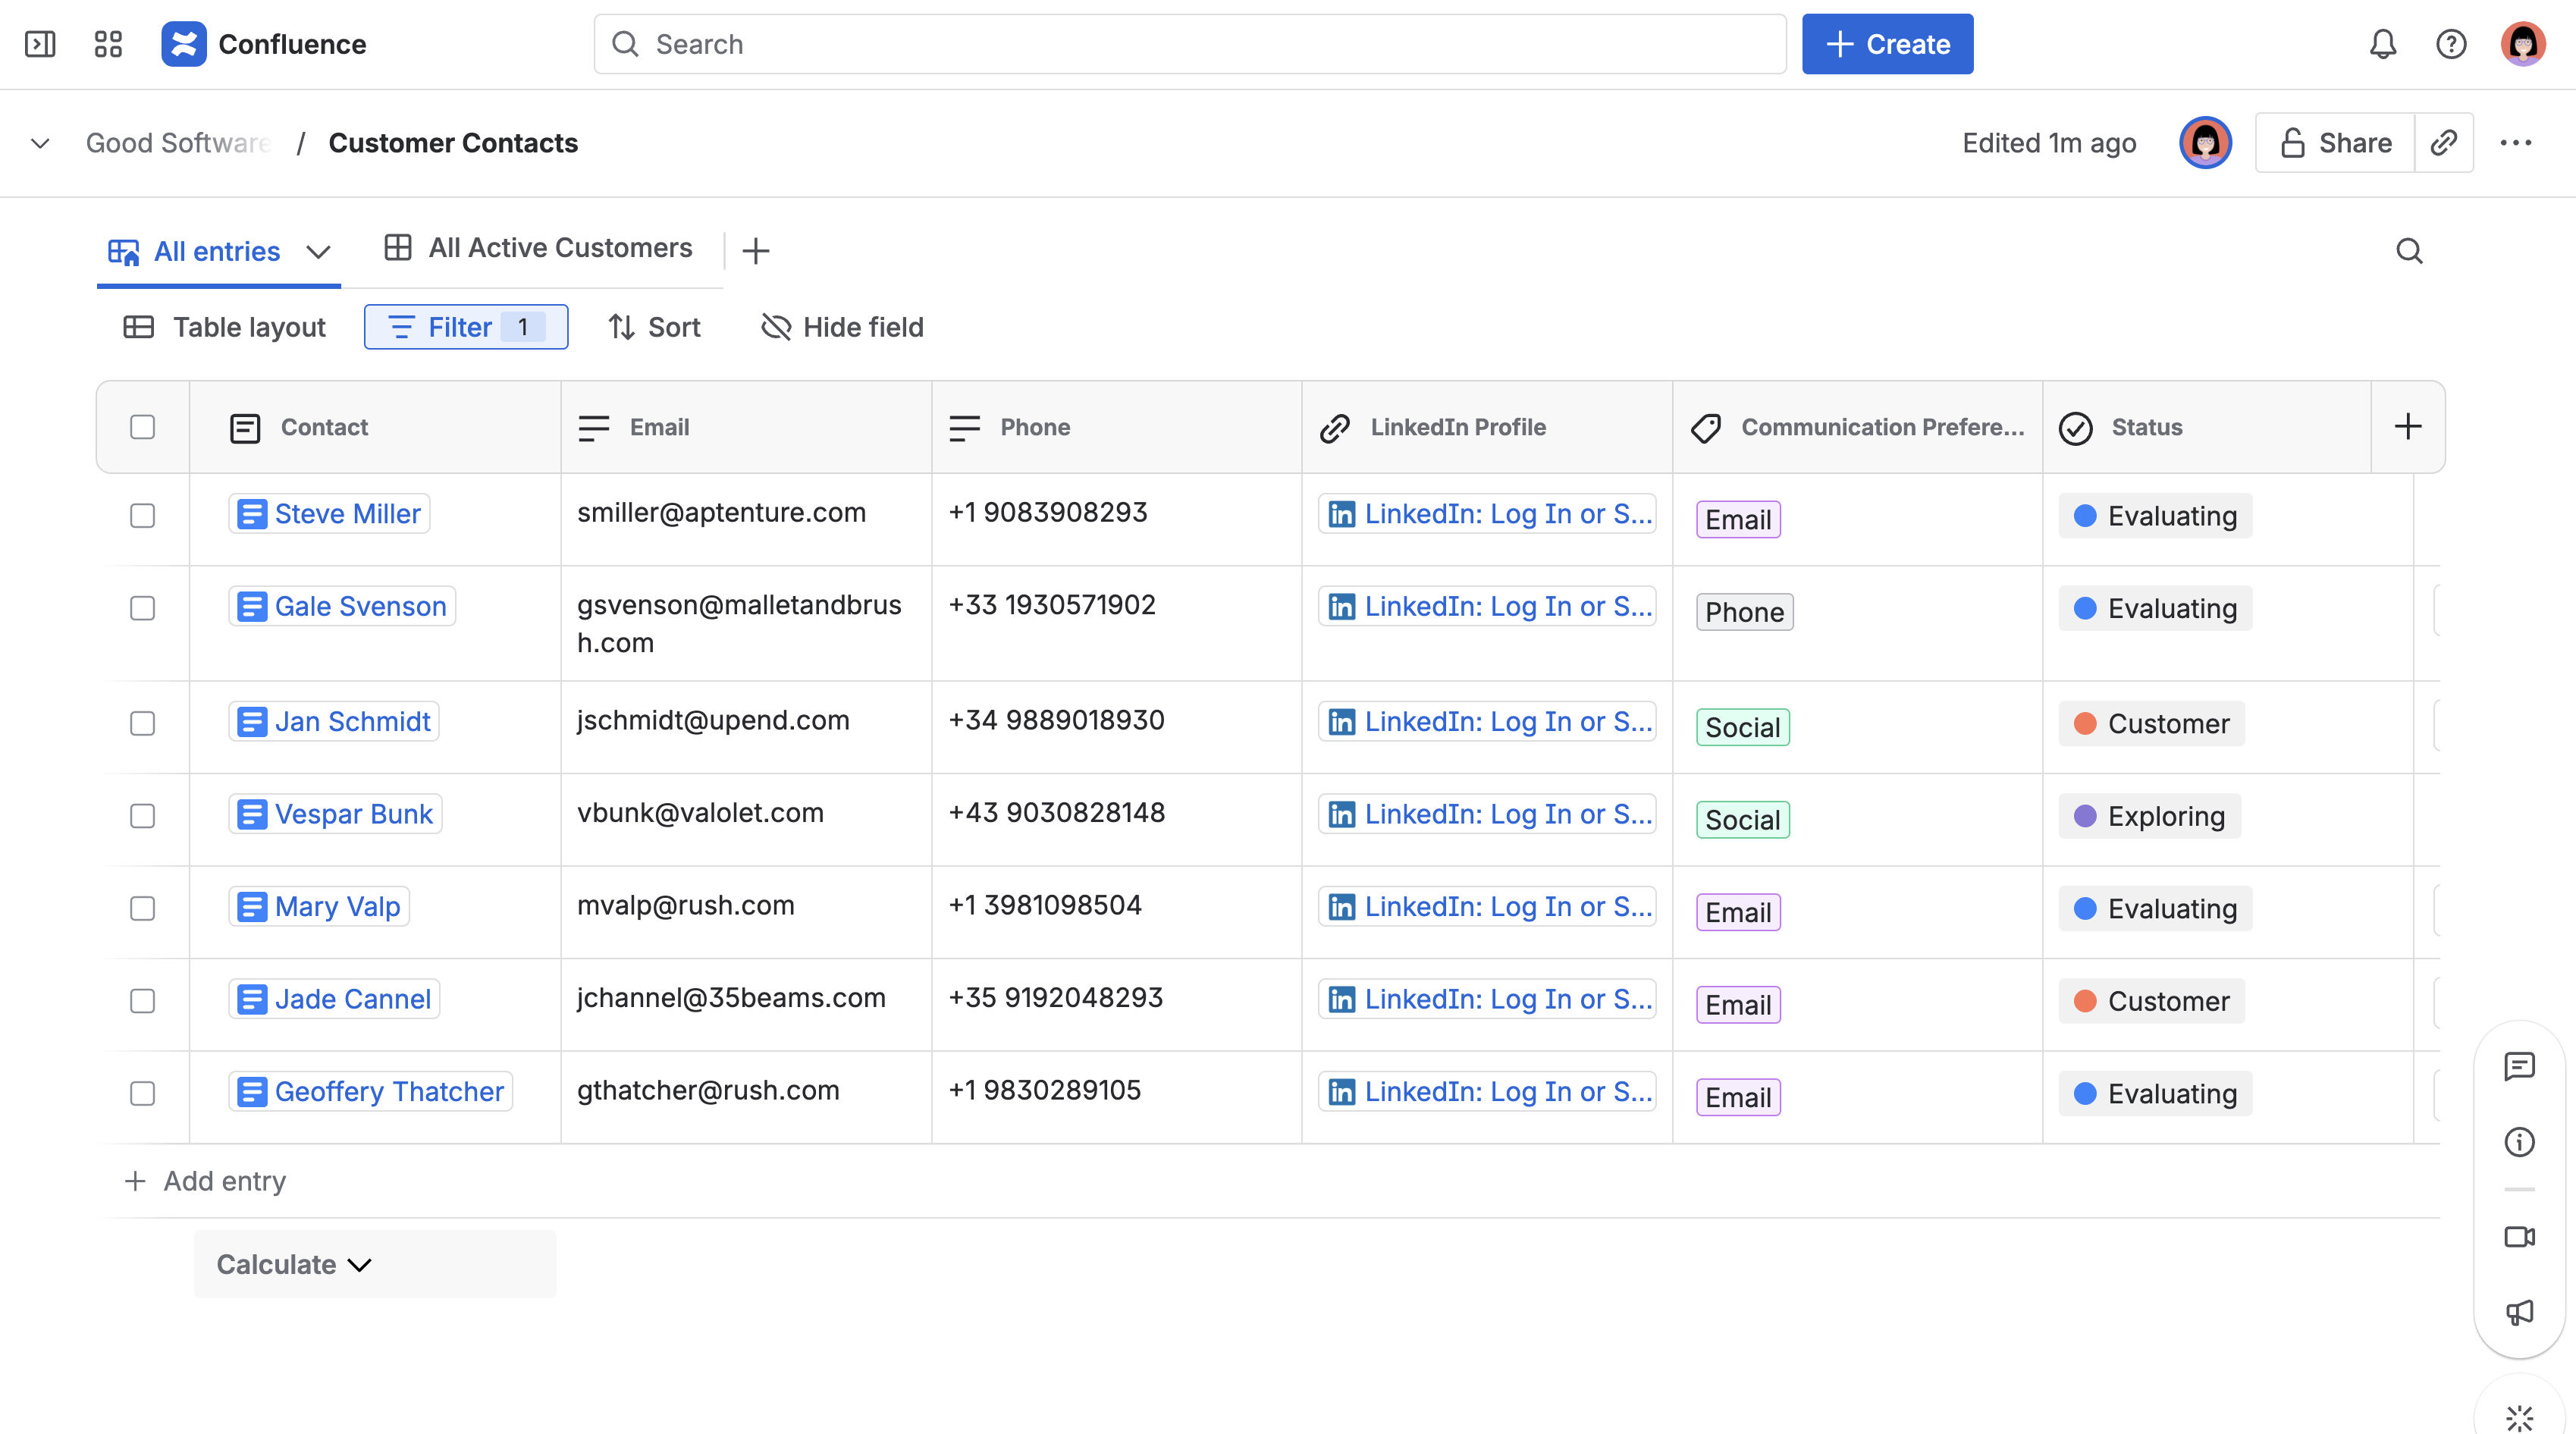This screenshot has height=1434, width=2576.
Task: Collapse breadcrumb chevron beside Good Software
Action: coord(40,143)
